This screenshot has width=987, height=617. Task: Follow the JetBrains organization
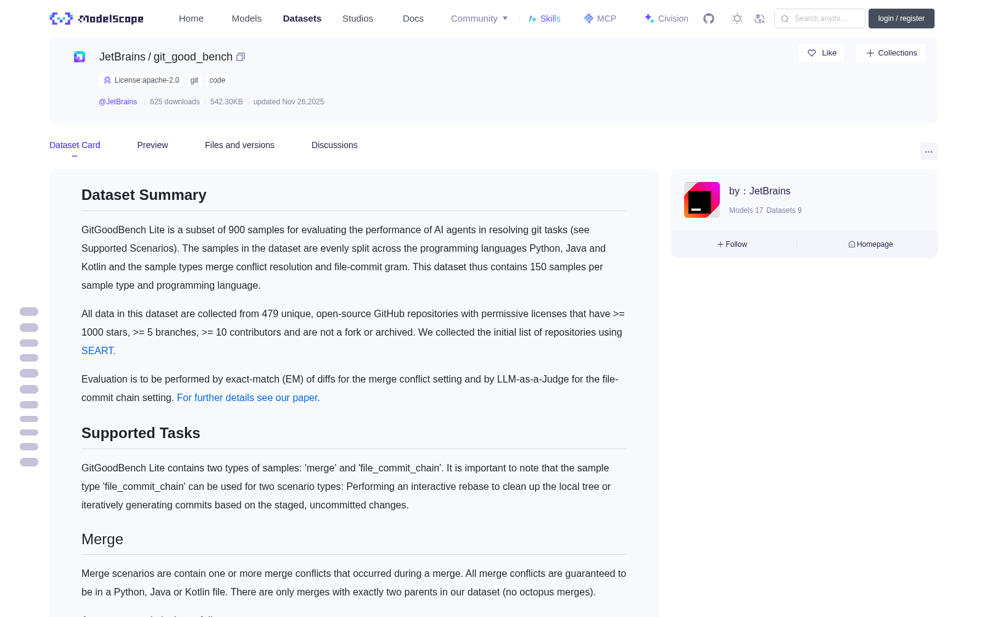point(732,244)
